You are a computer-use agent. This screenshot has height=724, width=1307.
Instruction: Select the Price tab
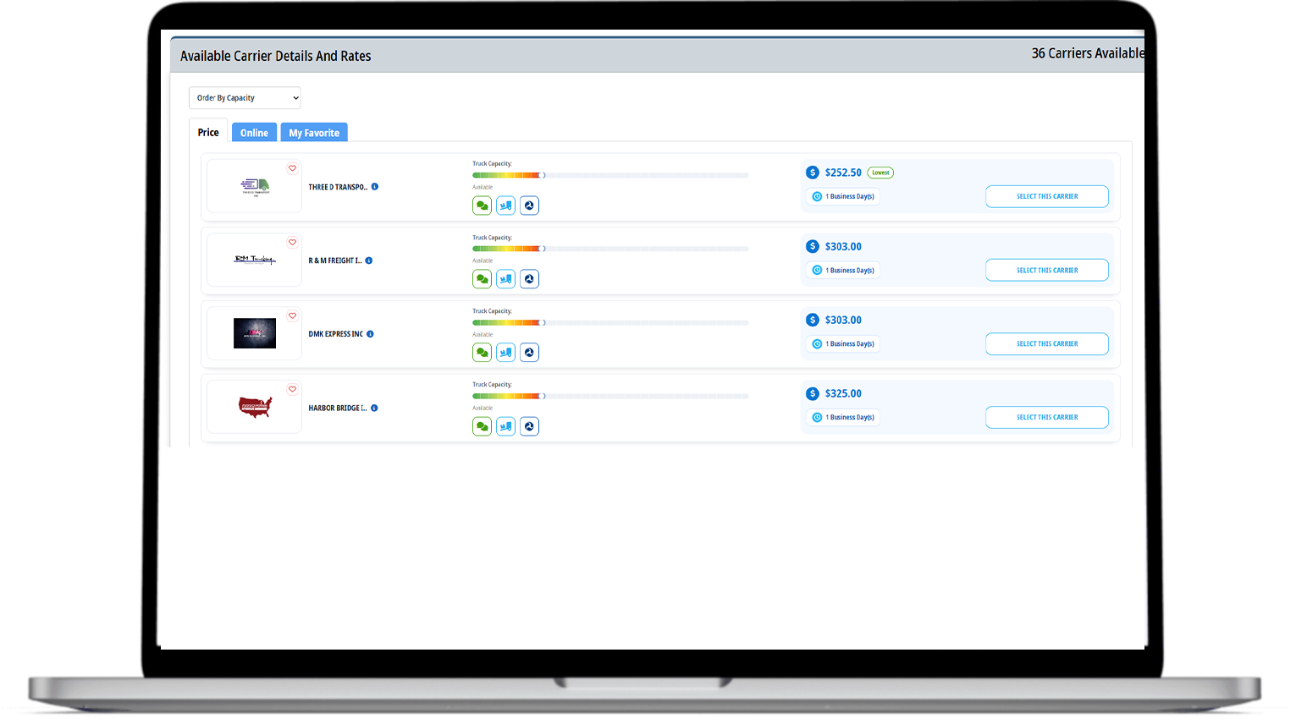click(x=208, y=133)
